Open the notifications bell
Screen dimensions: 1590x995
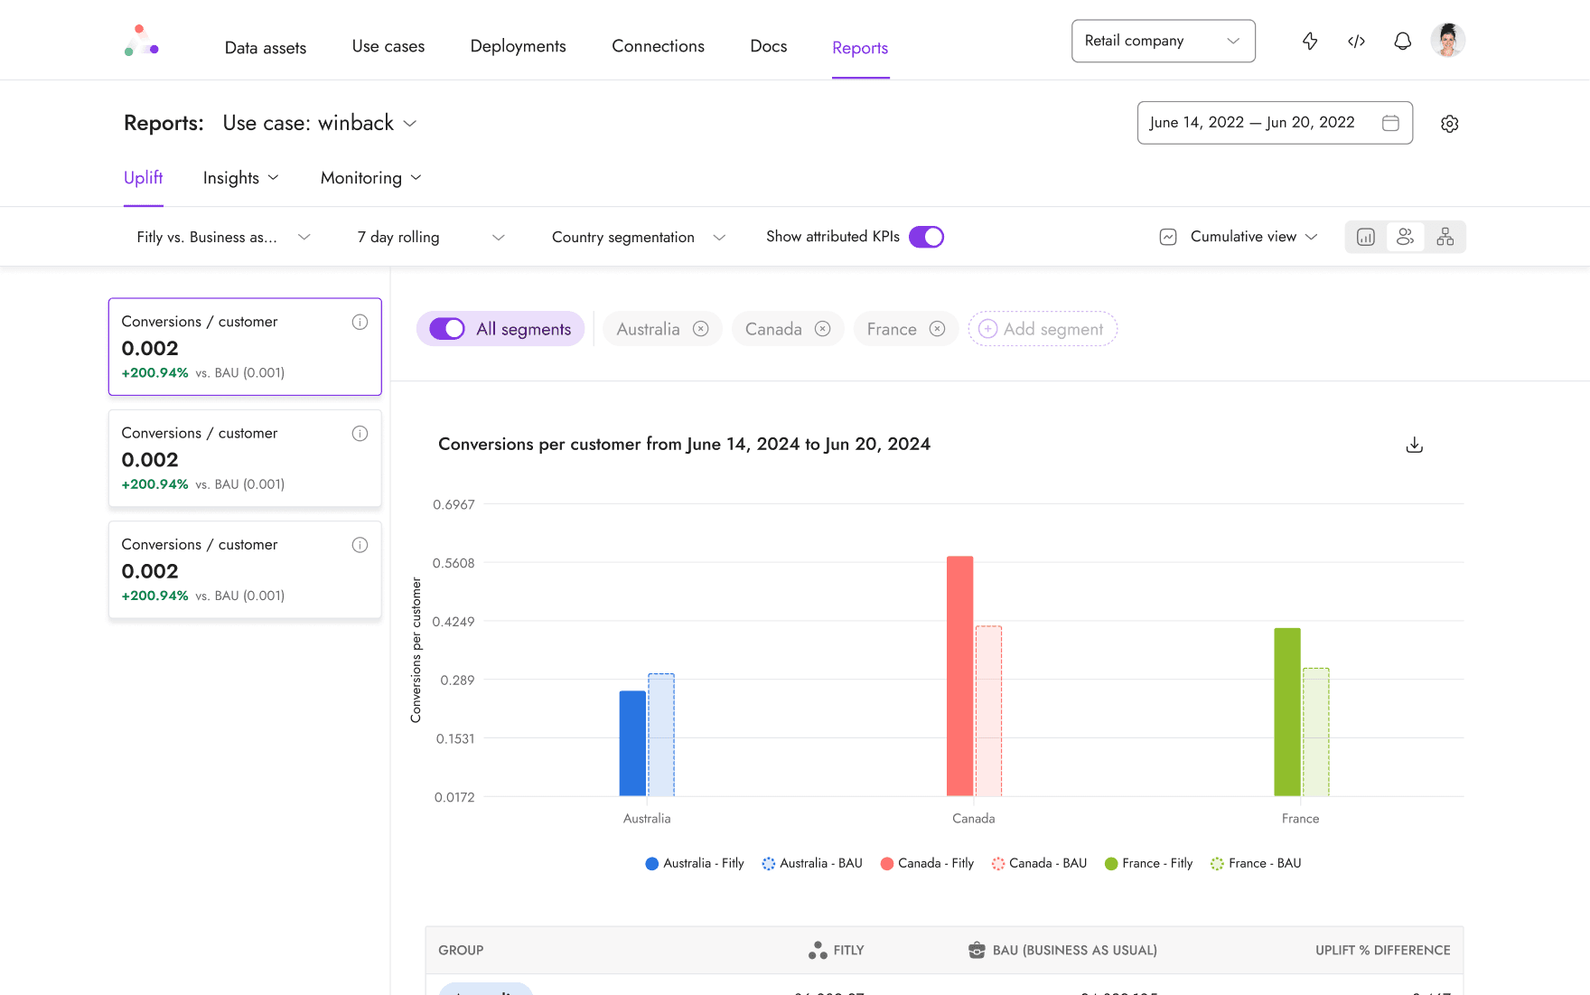point(1402,41)
